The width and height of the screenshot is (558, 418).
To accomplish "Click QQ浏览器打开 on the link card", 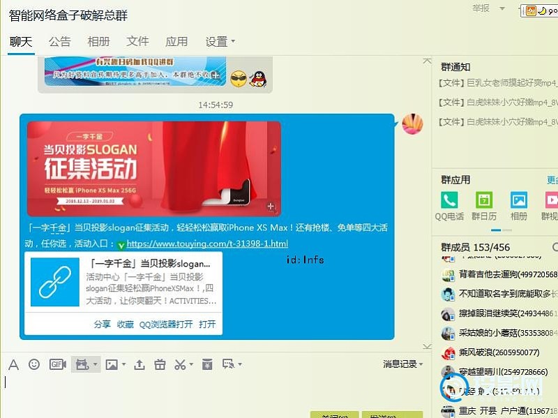I will pos(166,324).
